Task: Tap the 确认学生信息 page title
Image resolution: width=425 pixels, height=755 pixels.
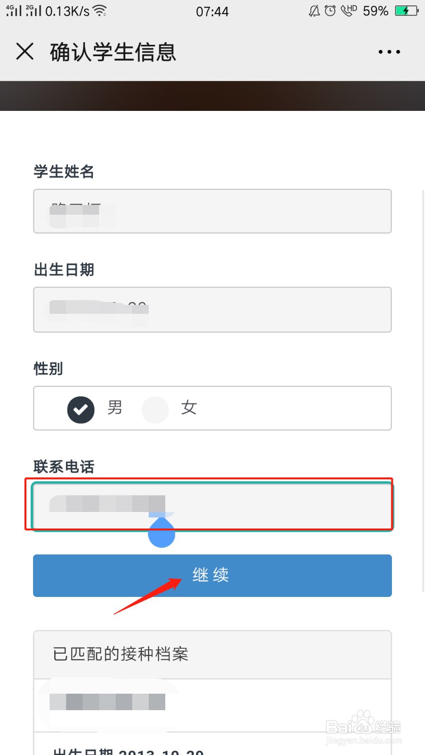Action: [113, 52]
